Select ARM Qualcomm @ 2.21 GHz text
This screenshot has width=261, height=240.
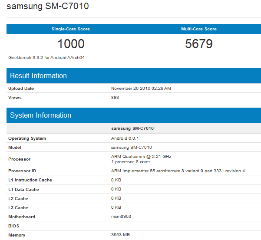141,157
